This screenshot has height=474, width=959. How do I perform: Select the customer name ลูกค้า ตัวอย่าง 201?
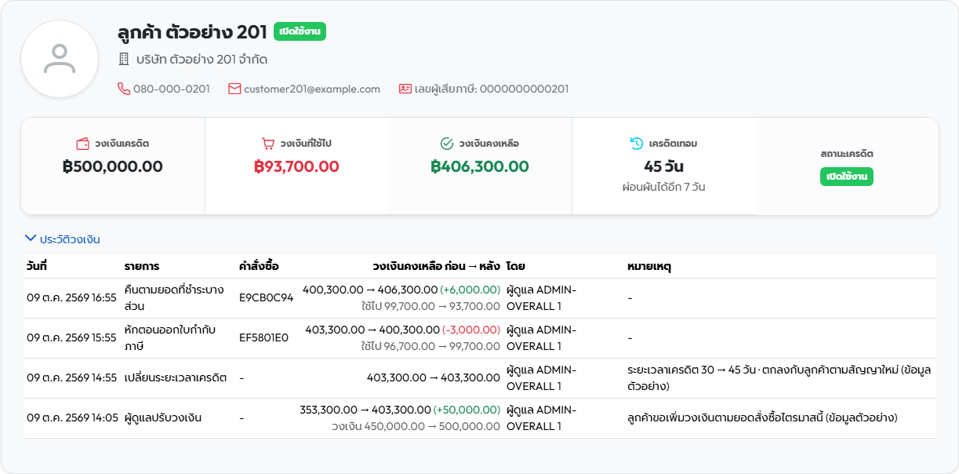coord(191,32)
